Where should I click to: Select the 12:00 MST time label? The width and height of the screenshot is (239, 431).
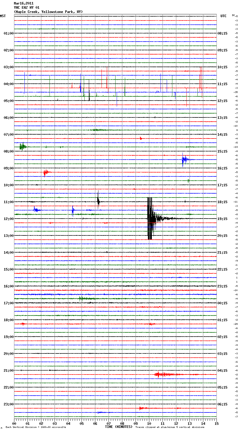coord(8,219)
